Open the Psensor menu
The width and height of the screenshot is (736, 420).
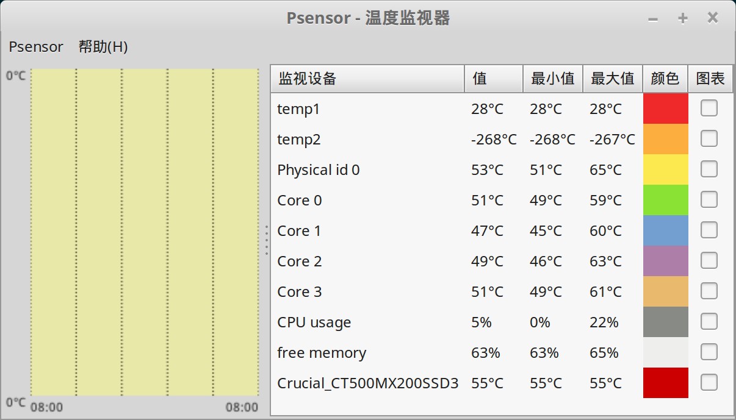pos(36,47)
